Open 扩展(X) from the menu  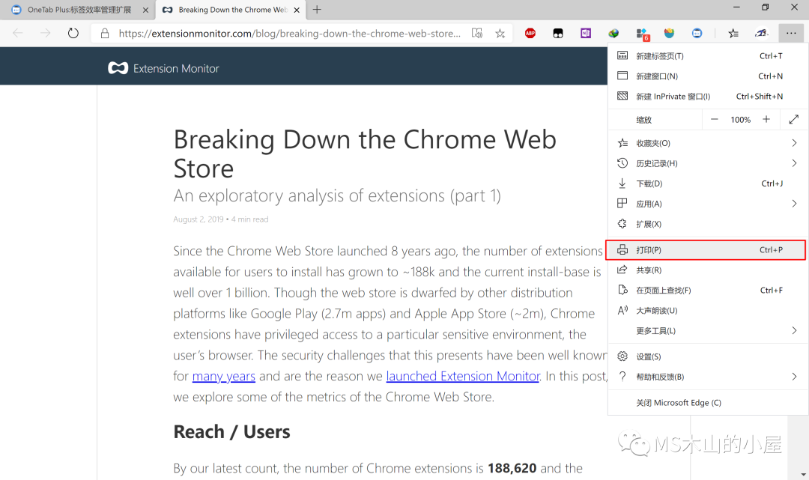point(708,224)
